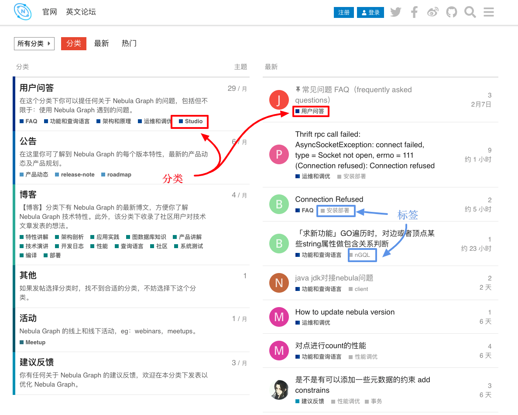Open the 活动 category heading
This screenshot has width=518, height=415.
tap(28, 318)
